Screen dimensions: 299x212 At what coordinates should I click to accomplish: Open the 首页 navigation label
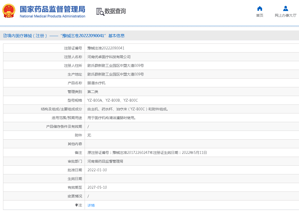tap(260, 15)
